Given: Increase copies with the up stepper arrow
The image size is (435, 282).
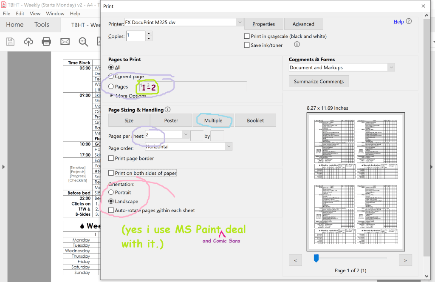Looking at the screenshot, I should tap(149, 34).
